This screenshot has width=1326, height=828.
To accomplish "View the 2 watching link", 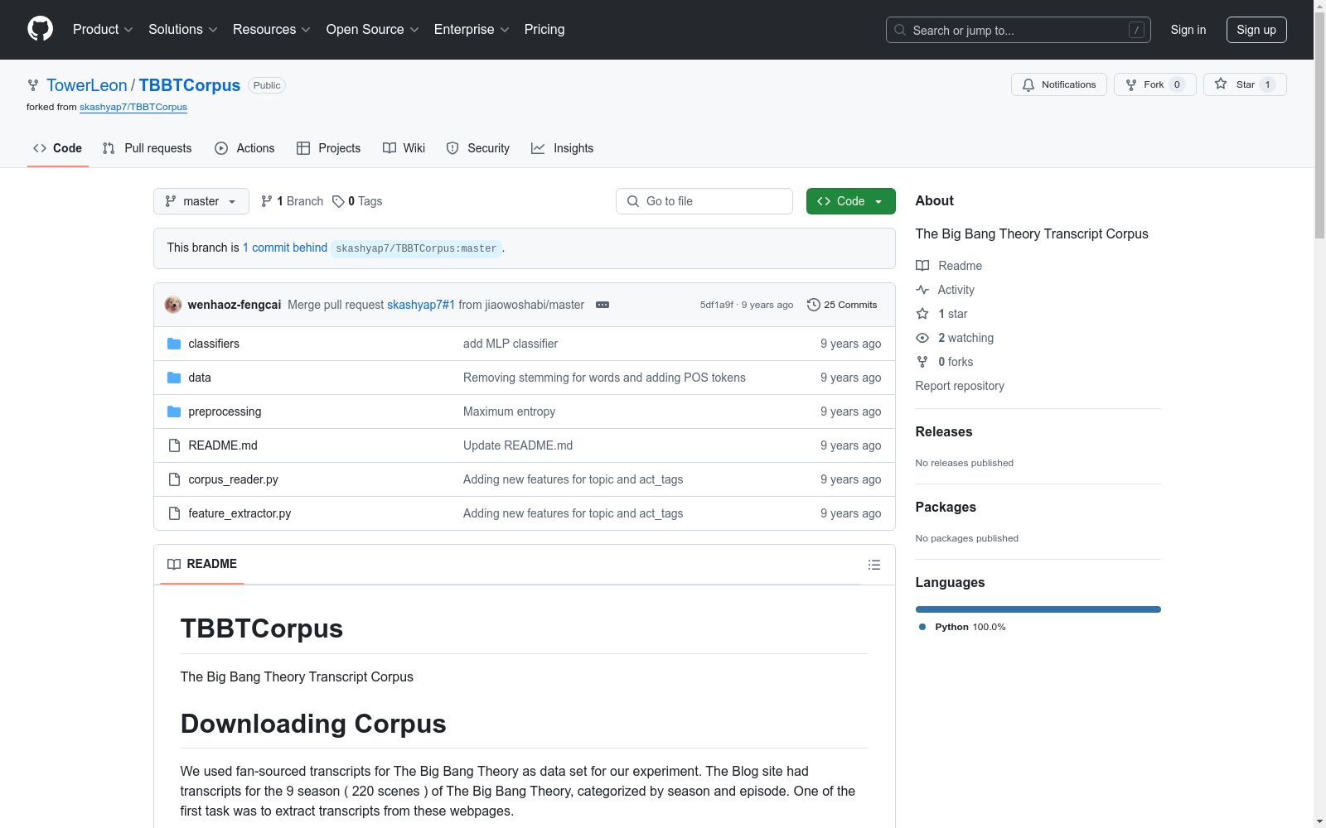I will tap(955, 338).
